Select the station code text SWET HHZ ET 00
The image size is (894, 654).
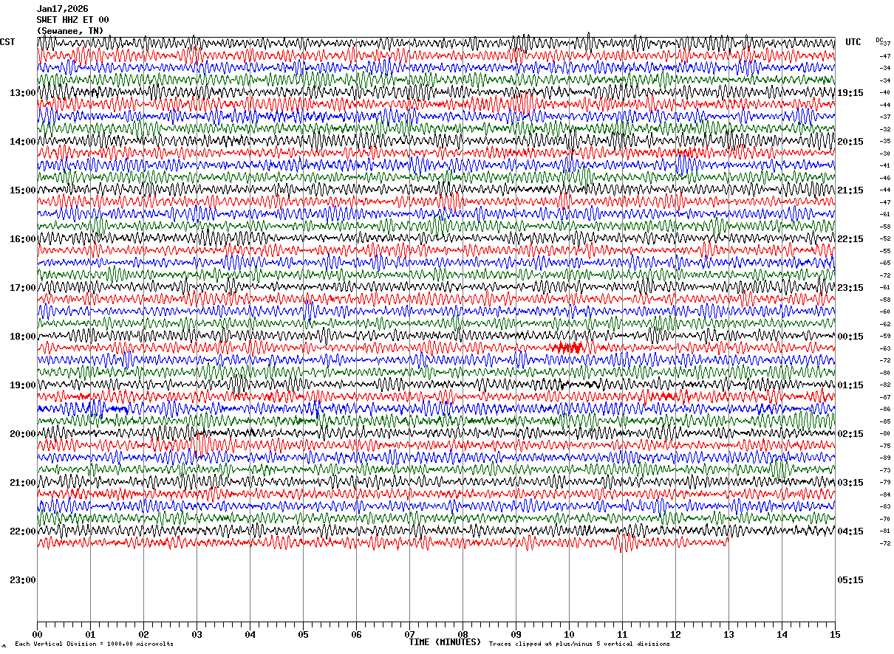coord(73,20)
